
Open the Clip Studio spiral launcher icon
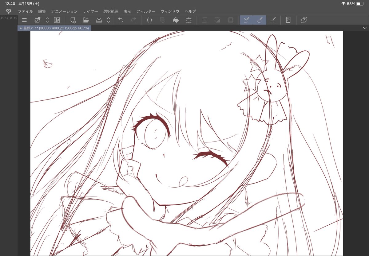click(57, 20)
